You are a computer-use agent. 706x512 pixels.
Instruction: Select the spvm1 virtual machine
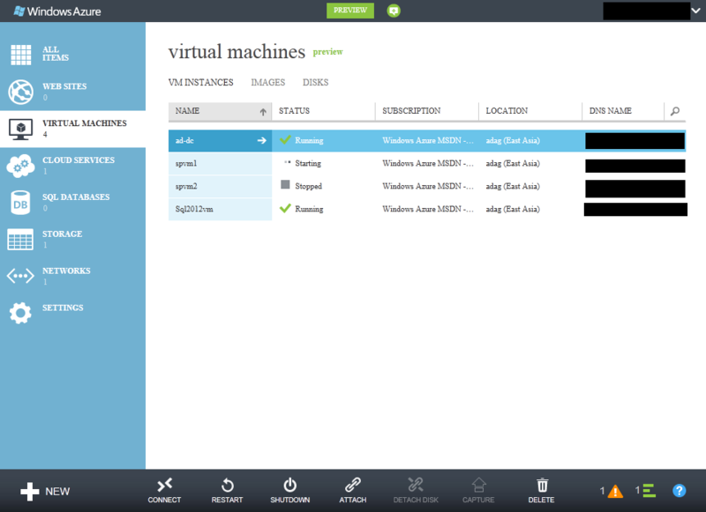pyautogui.click(x=220, y=164)
